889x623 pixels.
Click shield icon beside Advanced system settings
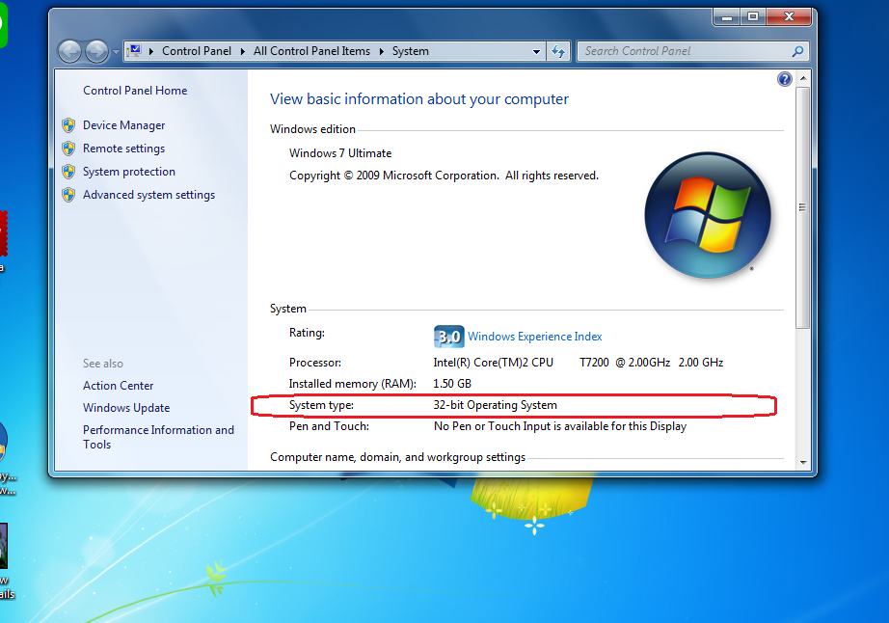click(x=68, y=195)
